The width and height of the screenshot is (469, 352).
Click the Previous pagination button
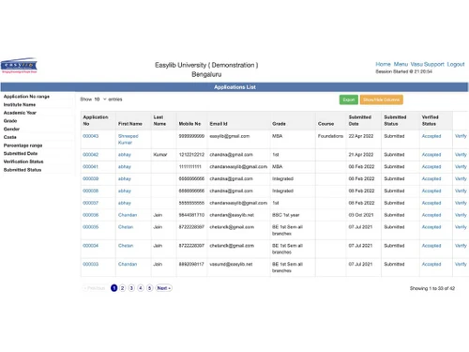(95, 288)
